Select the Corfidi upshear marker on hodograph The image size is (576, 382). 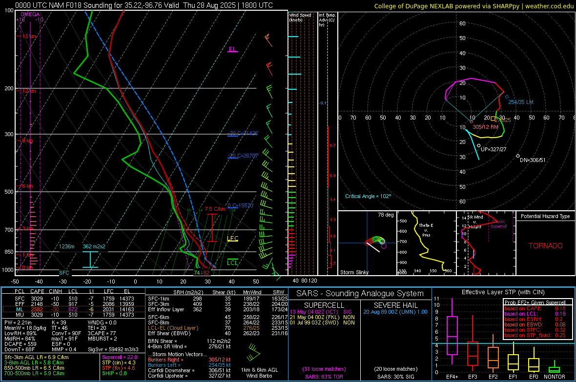[x=479, y=146]
